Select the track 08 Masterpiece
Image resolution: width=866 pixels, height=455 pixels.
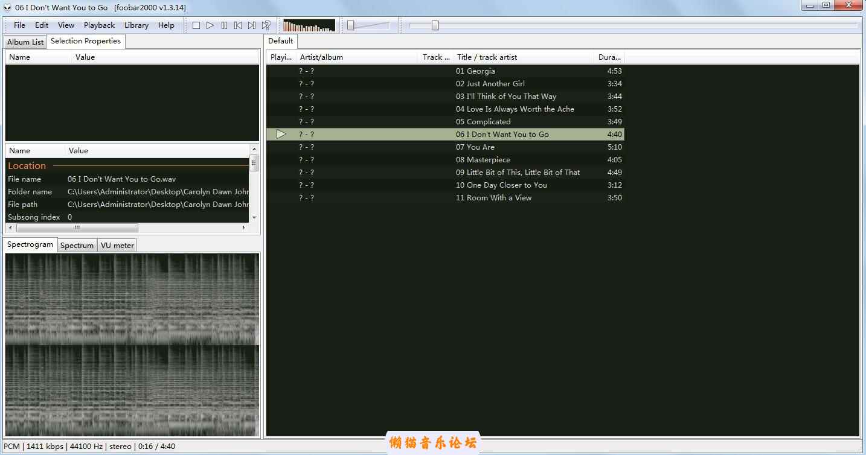pyautogui.click(x=483, y=160)
